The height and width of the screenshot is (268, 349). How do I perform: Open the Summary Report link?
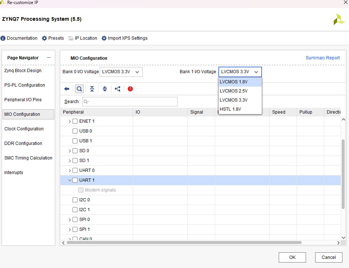pos(322,58)
